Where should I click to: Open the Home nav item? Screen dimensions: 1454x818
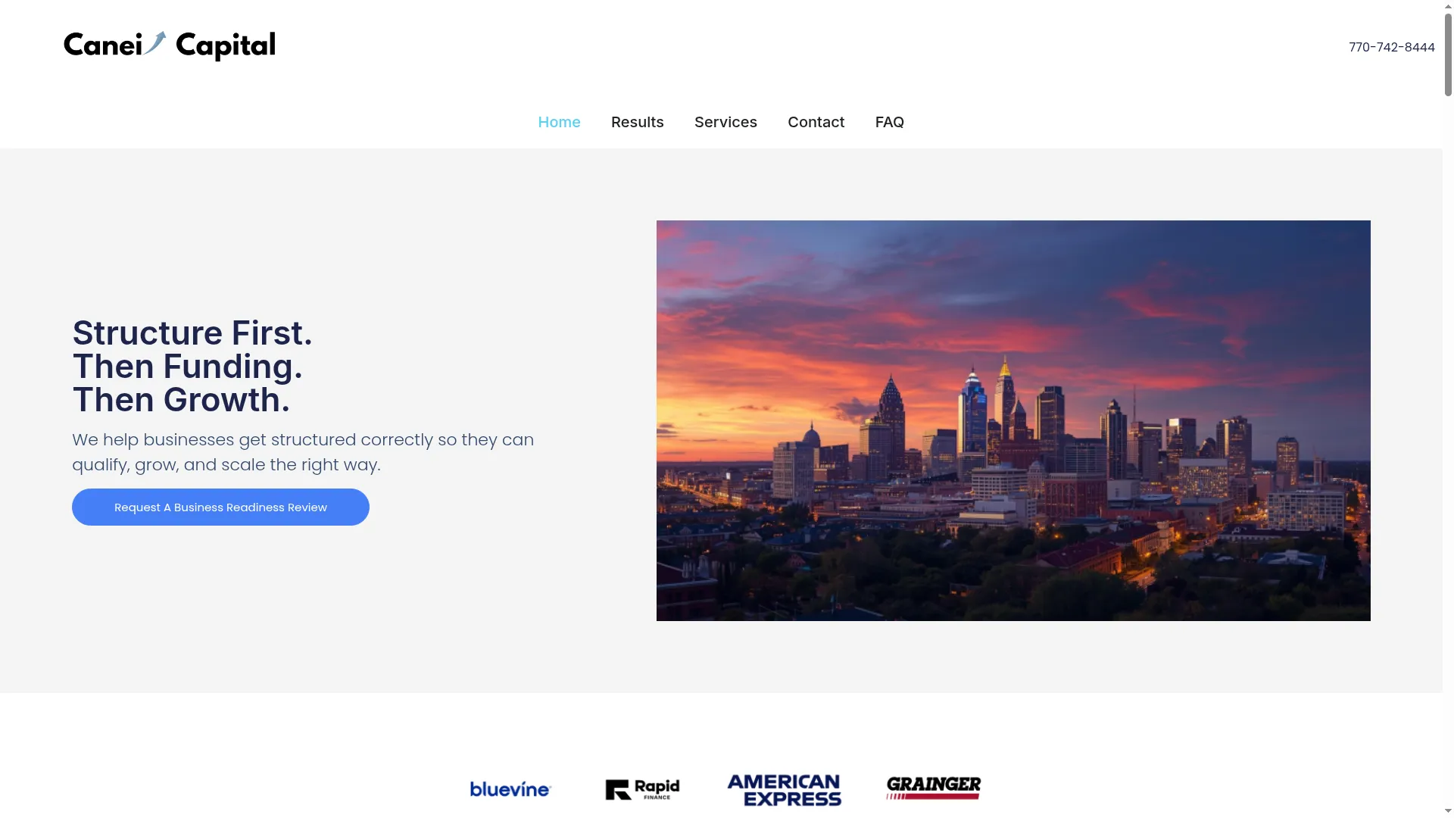coord(559,122)
